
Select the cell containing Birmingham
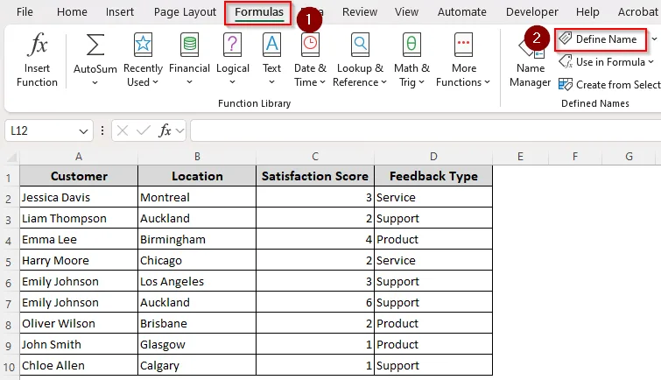(x=197, y=239)
